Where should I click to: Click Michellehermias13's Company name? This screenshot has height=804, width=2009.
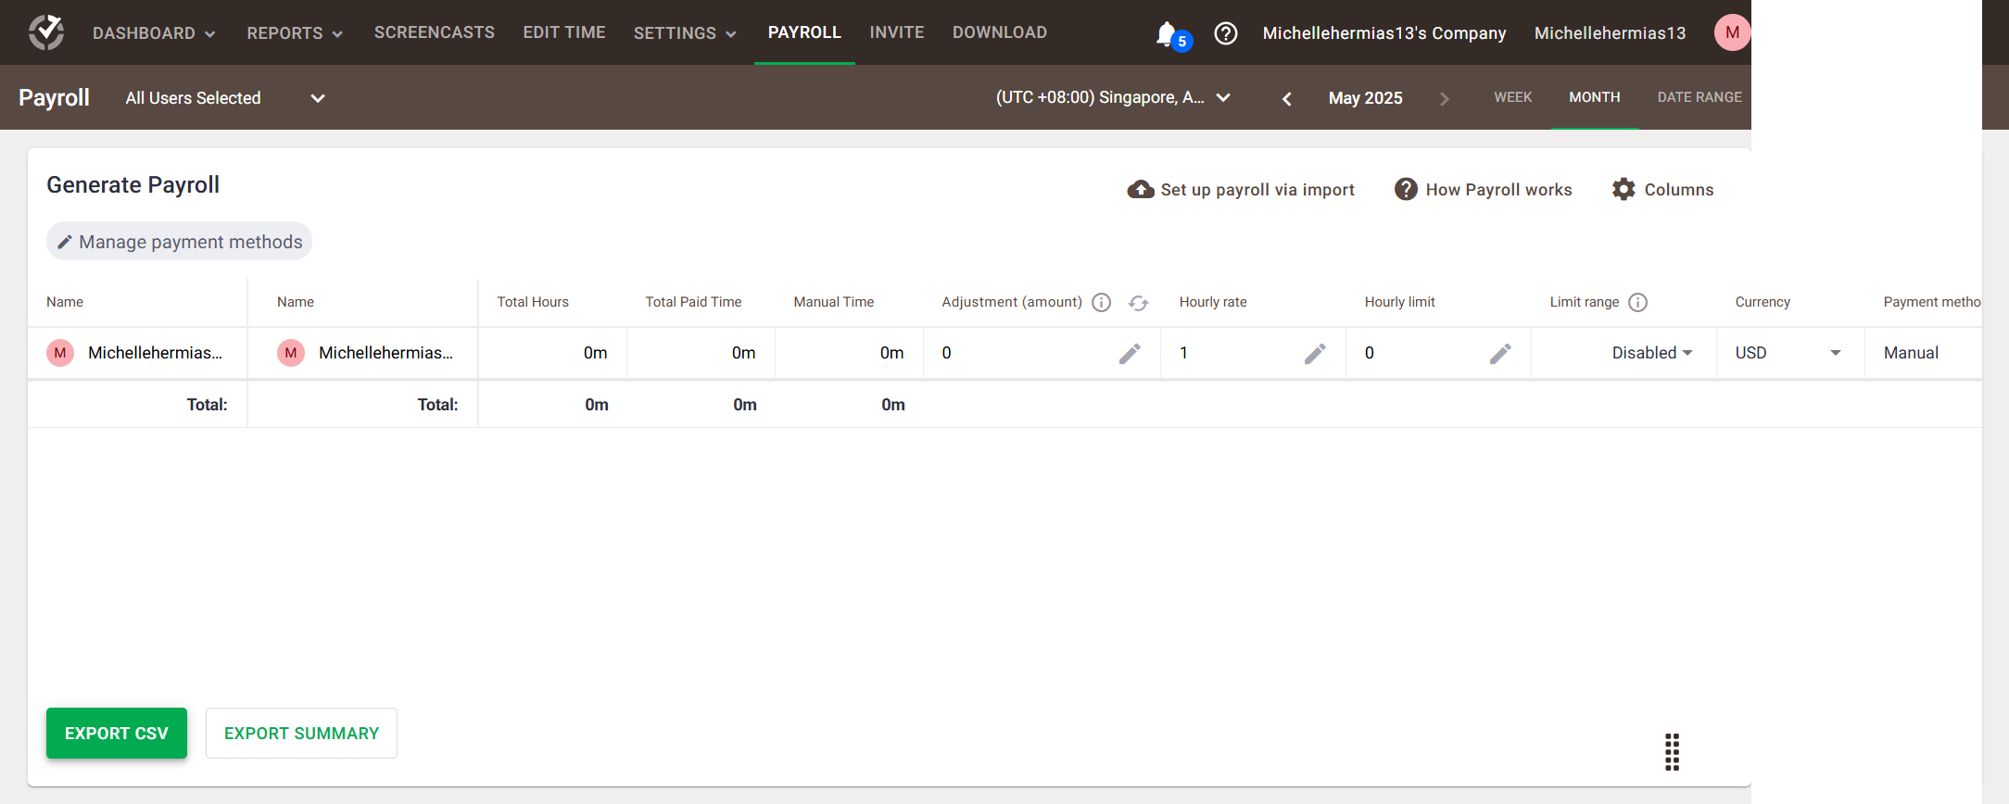[x=1384, y=33]
